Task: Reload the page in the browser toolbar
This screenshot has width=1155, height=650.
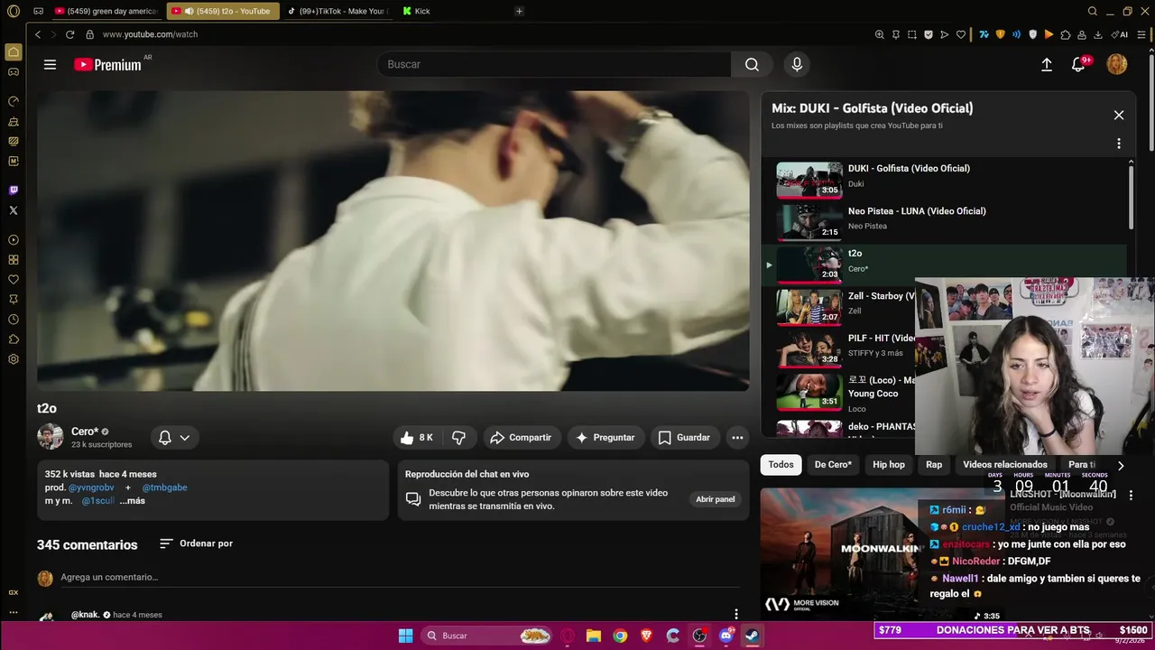Action: [x=70, y=34]
